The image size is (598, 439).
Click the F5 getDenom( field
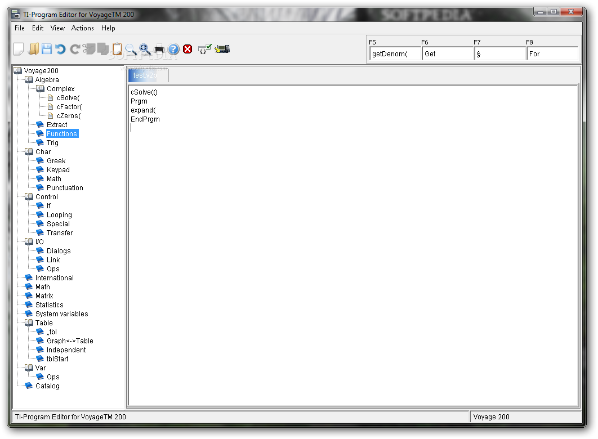pos(395,53)
